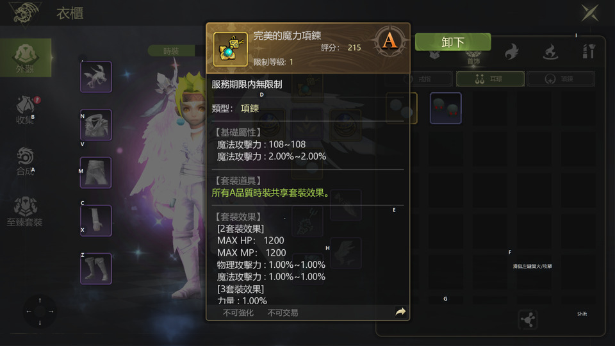Viewport: 615px width, 346px height.
Task: Open the makeup brush category icon
Action: (x=588, y=51)
